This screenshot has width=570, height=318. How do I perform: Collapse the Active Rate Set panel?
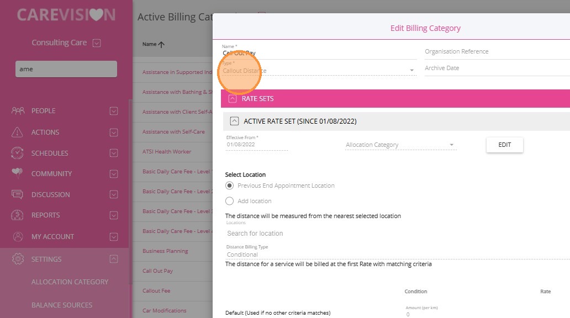(x=235, y=121)
